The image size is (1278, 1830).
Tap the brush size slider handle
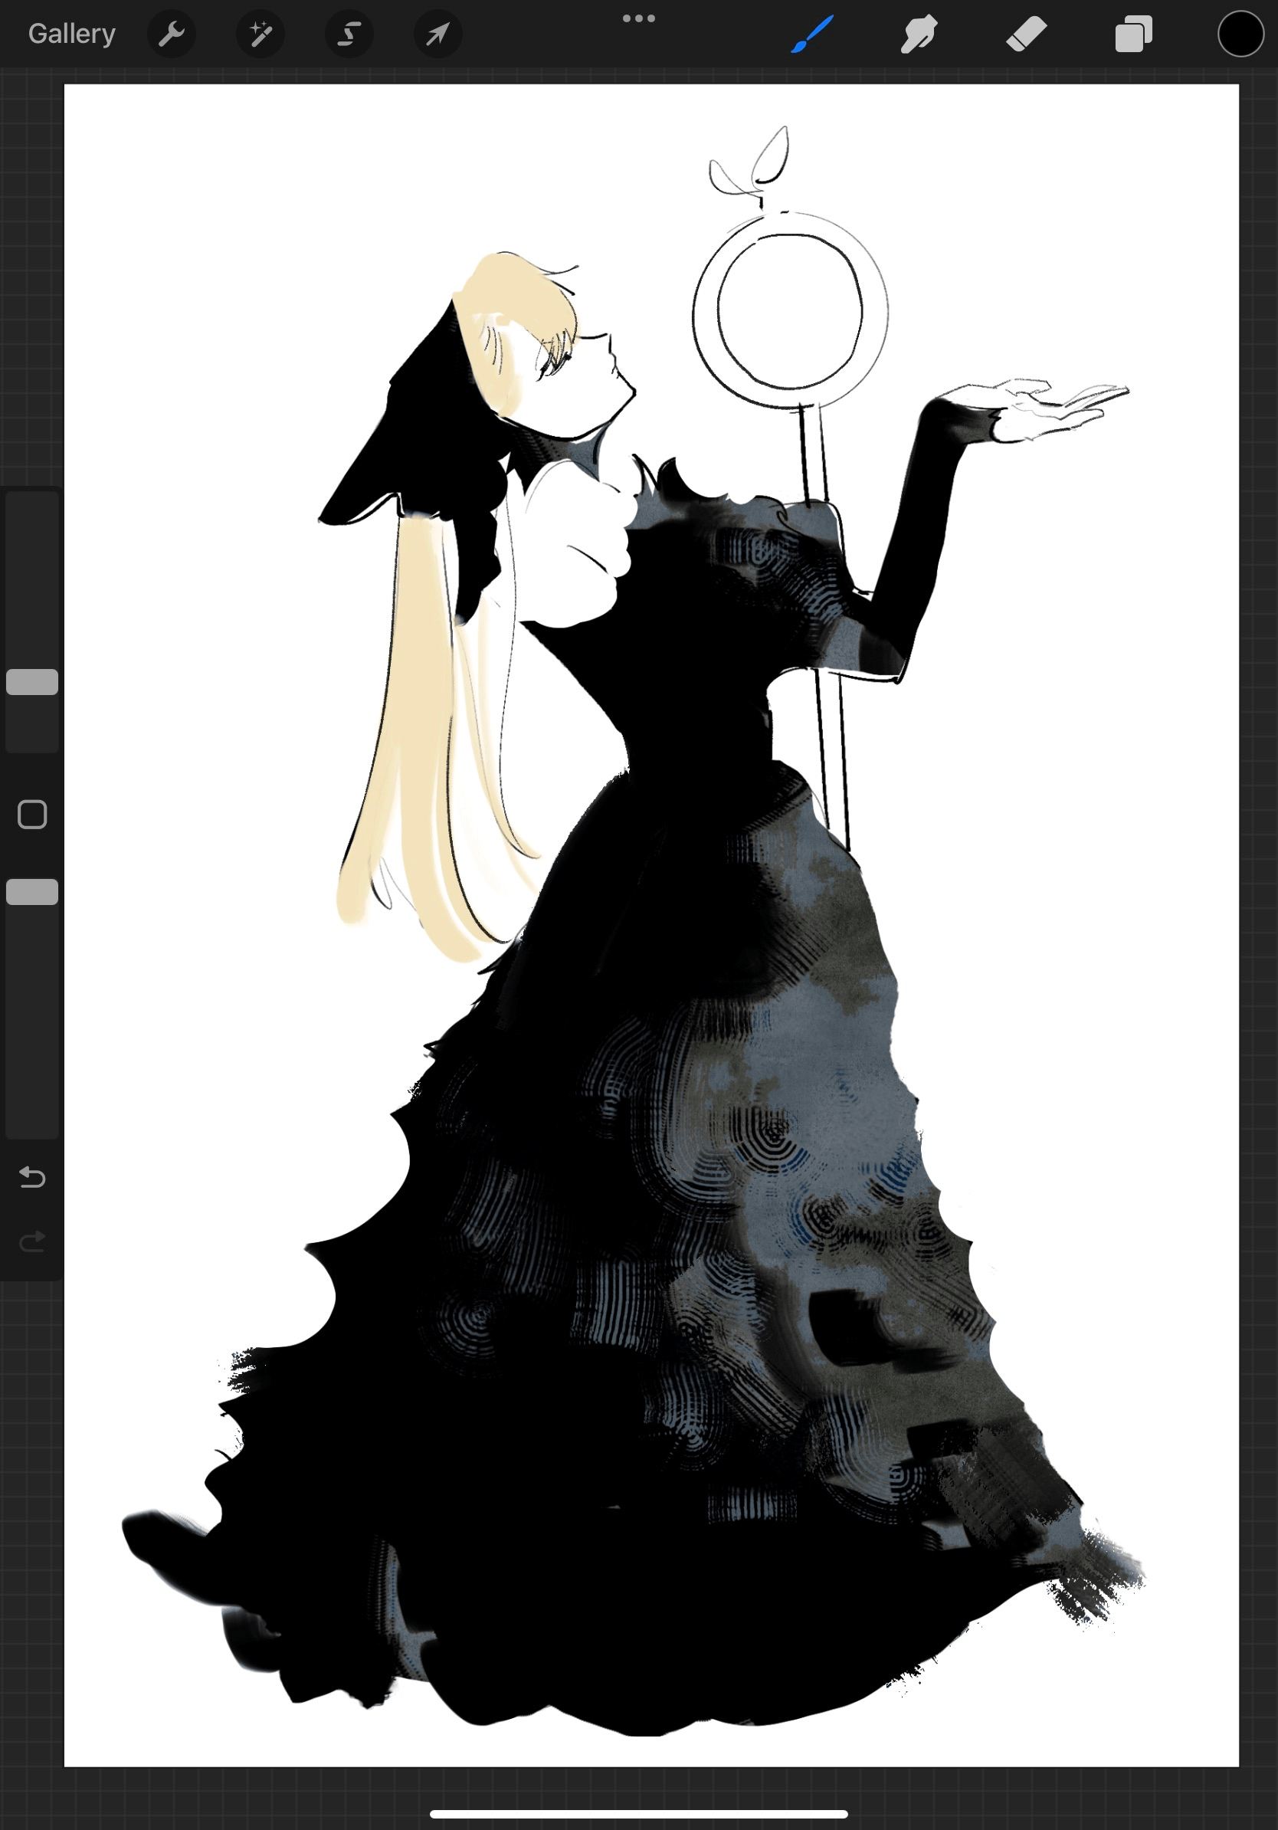point(32,682)
